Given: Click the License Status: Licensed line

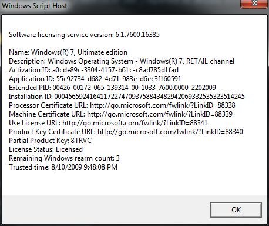Looking at the screenshot, I should 46,149.
